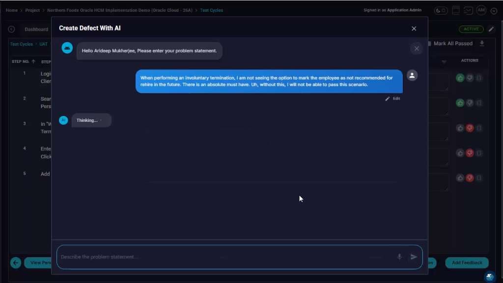This screenshot has height=283, width=503.
Task: Click the ACTIVE status badge
Action: coord(471,29)
